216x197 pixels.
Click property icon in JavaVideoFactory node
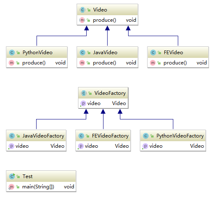click(11, 146)
